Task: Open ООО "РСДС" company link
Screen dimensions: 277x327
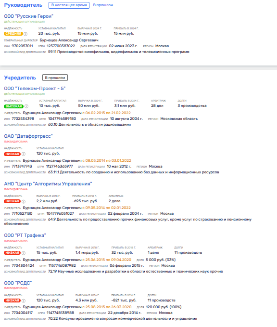Action: point(18,283)
